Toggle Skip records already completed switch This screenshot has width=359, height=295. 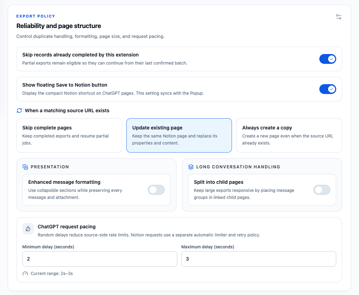pos(328,59)
